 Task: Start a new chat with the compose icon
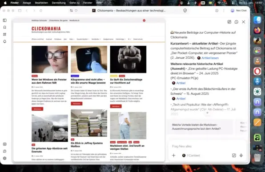click(229, 22)
